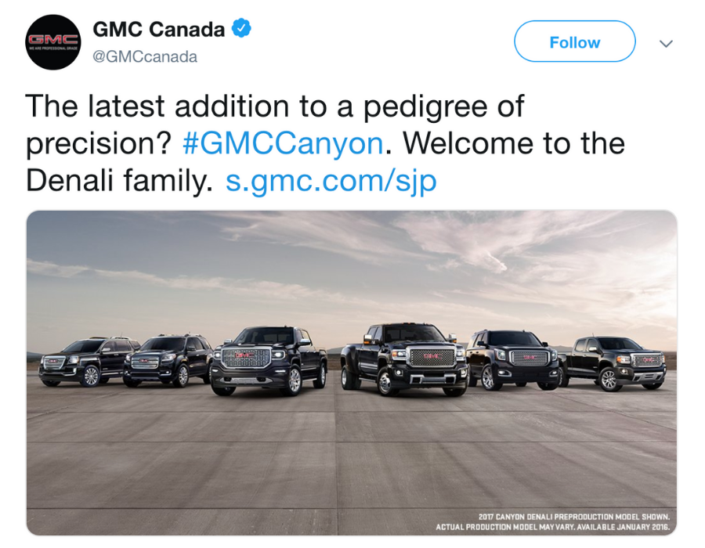
Task: Click the leftmost black SUV in photo
Action: (88, 362)
